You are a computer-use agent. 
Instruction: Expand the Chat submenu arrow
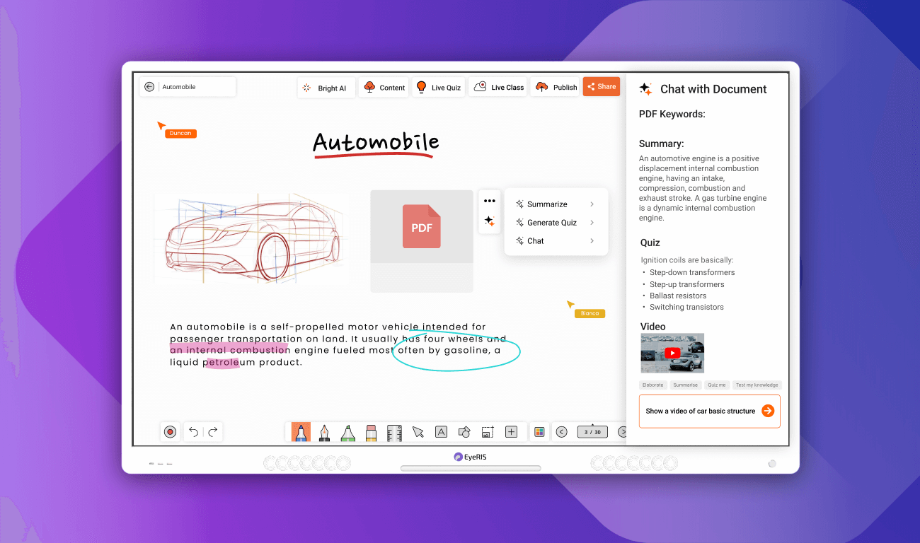[592, 241]
